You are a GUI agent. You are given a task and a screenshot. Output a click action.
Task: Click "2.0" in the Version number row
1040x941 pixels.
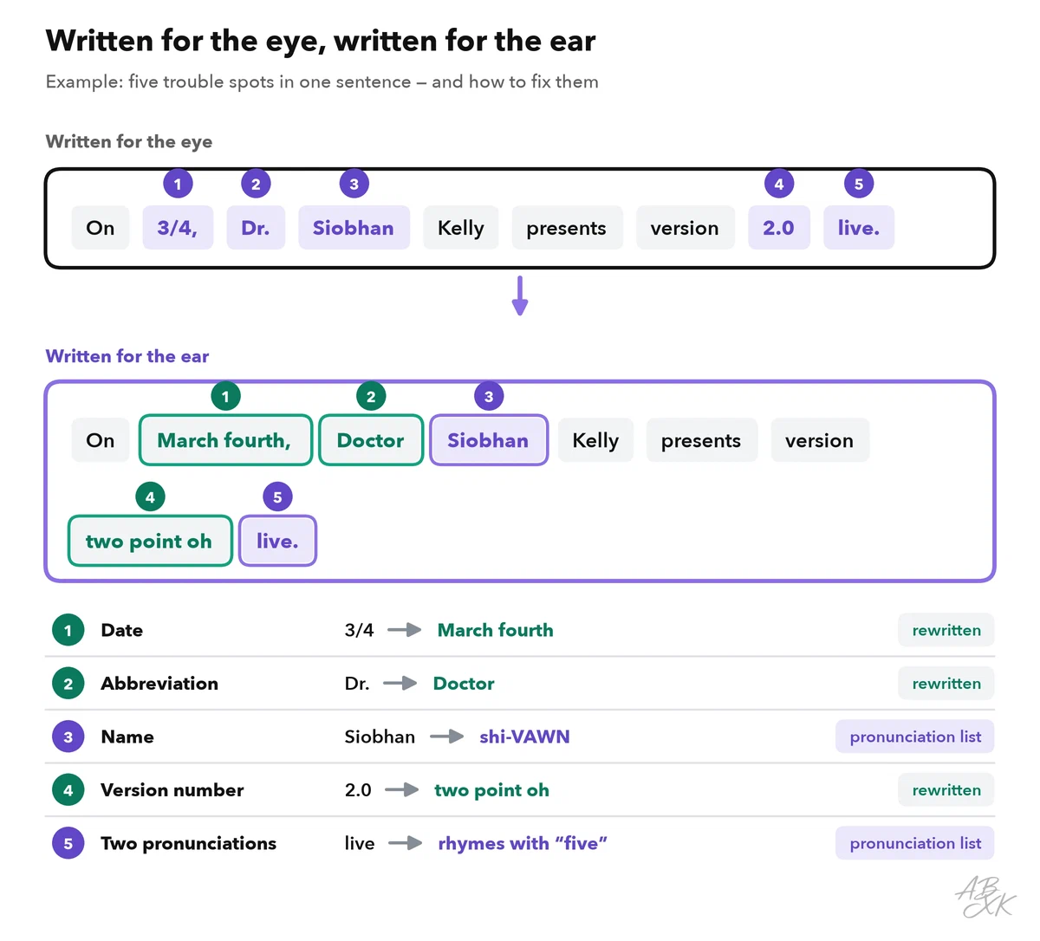coord(358,790)
